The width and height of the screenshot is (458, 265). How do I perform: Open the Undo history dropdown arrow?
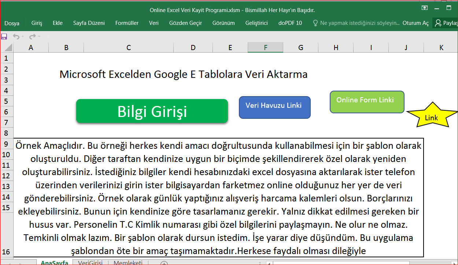[x=23, y=37]
